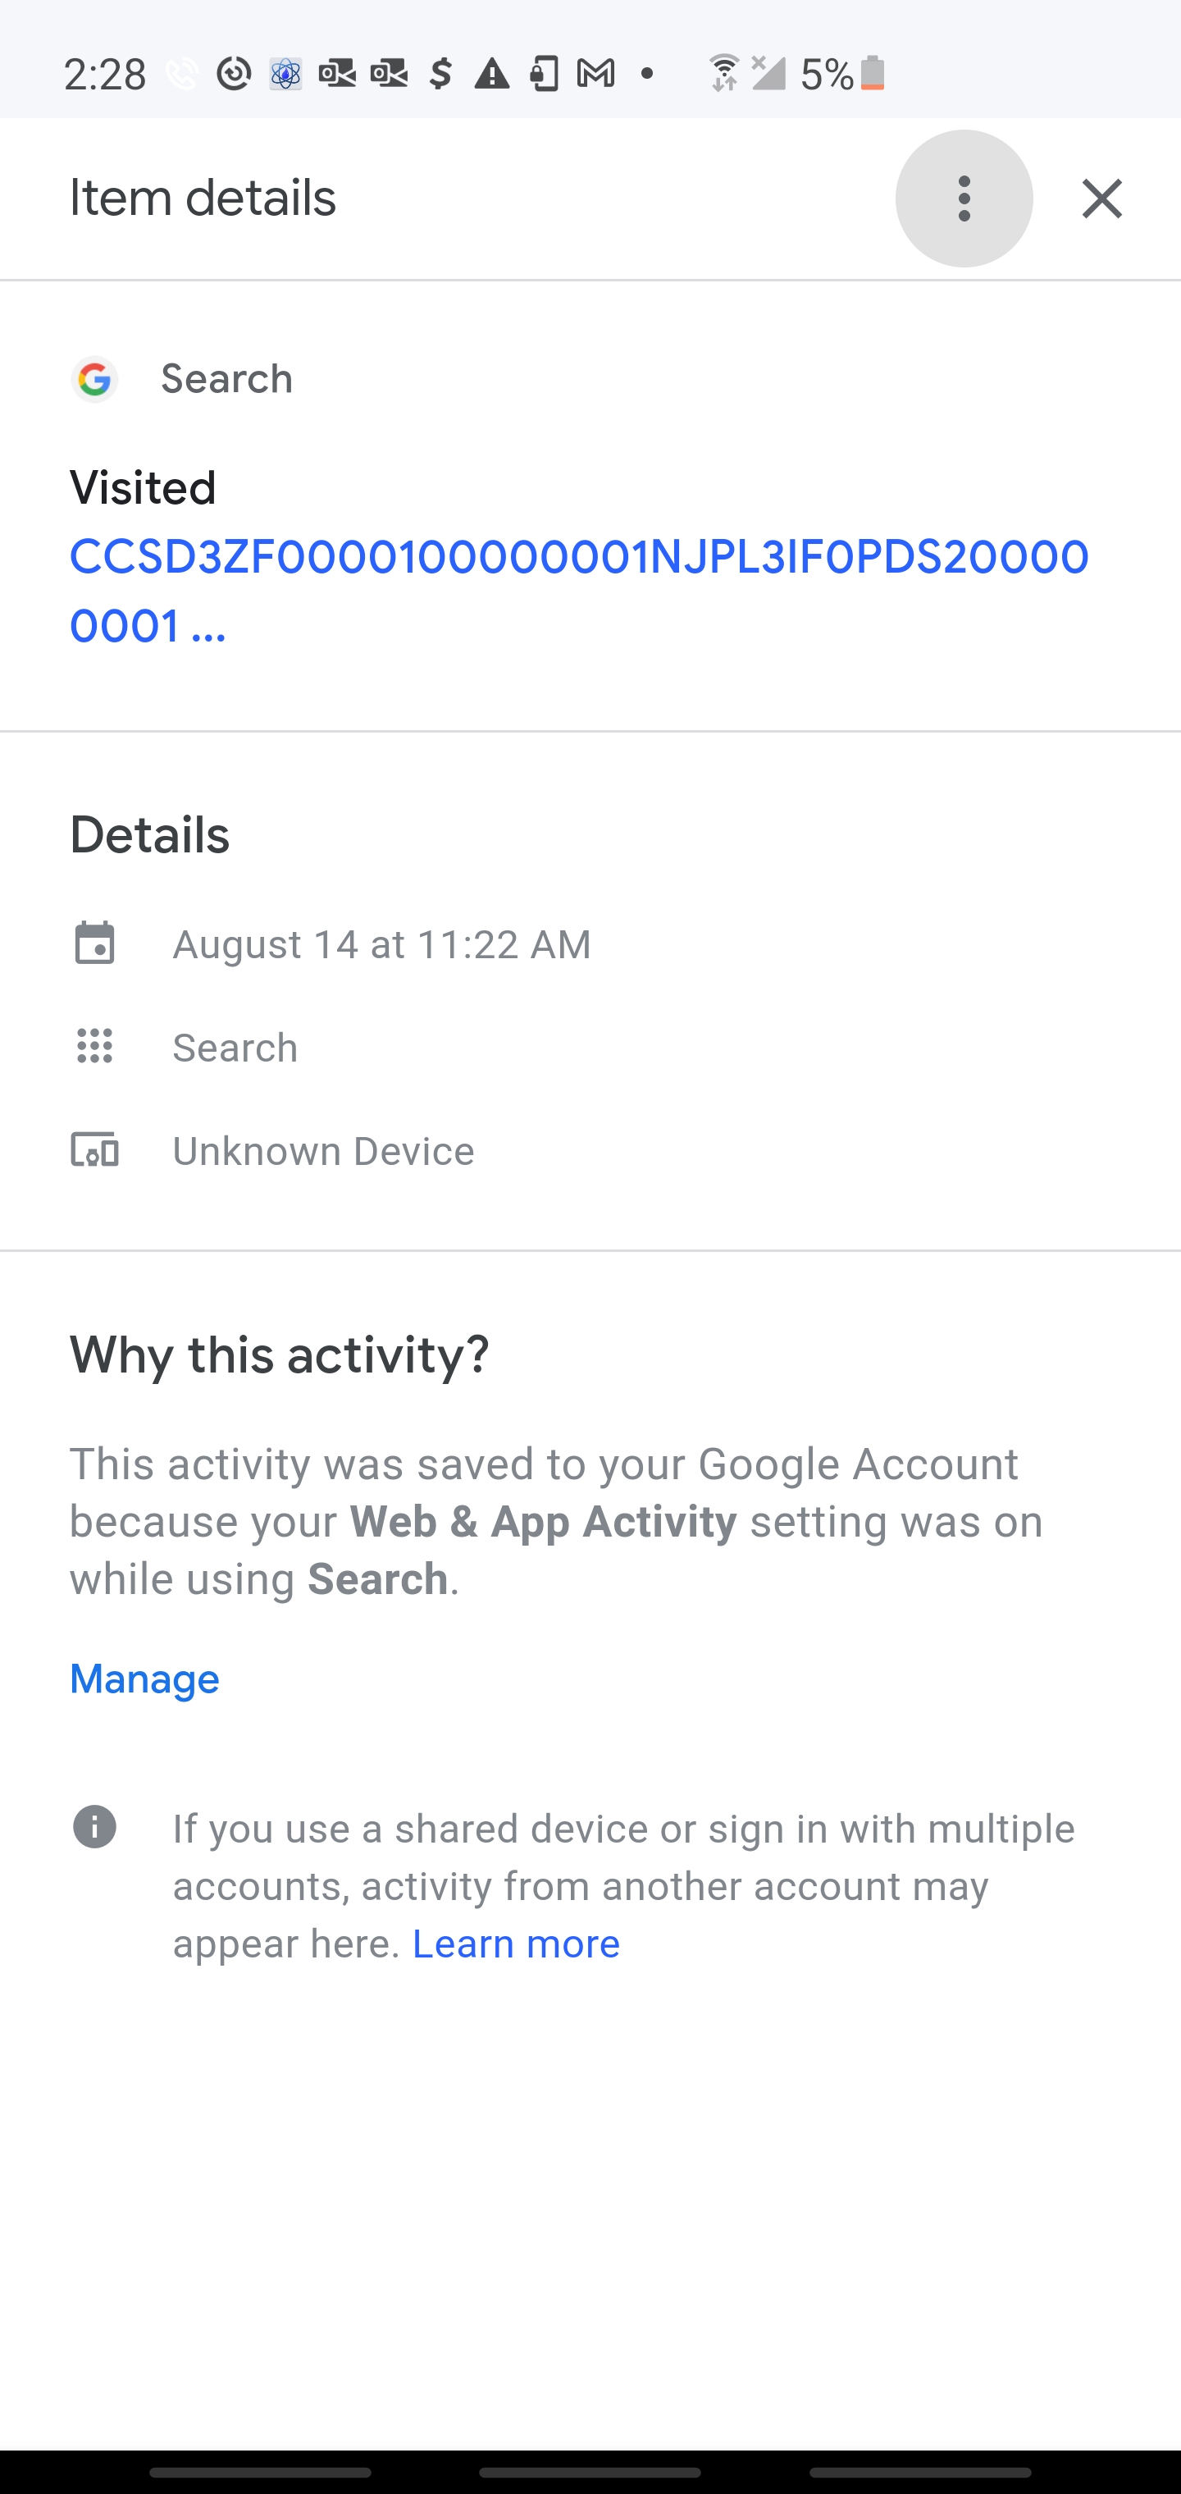This screenshot has width=1181, height=2494.
Task: Tap the Search product label under Details
Action: (x=235, y=1048)
